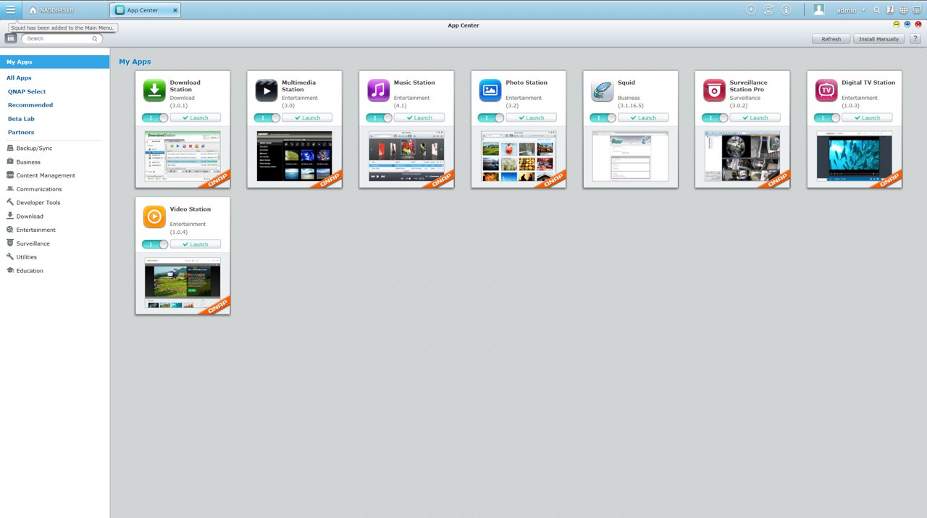Open the top bar search magnifier
Image resolution: width=927 pixels, height=518 pixels.
[877, 10]
